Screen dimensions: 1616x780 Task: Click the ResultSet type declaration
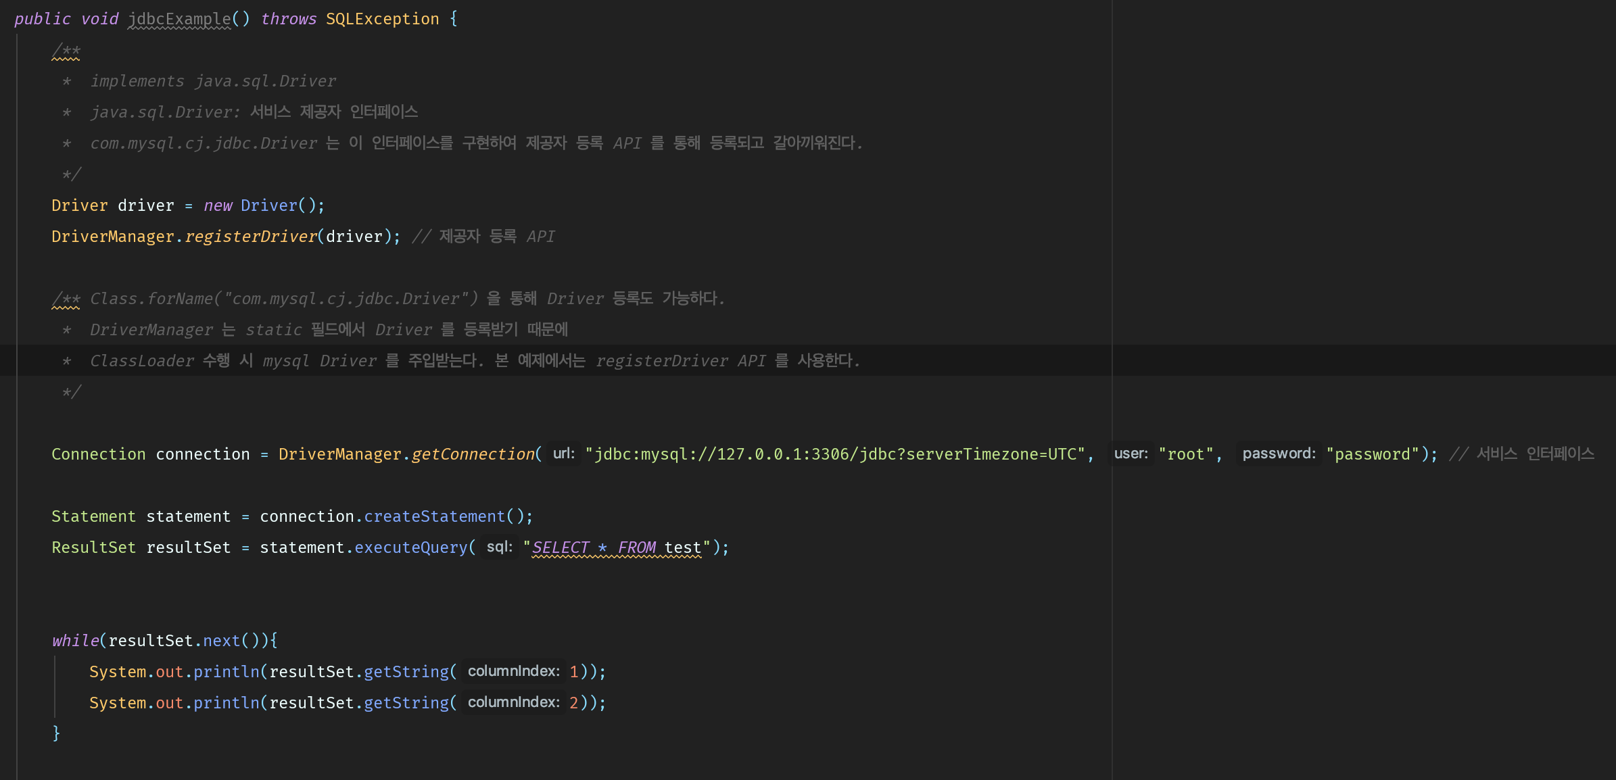(x=93, y=547)
